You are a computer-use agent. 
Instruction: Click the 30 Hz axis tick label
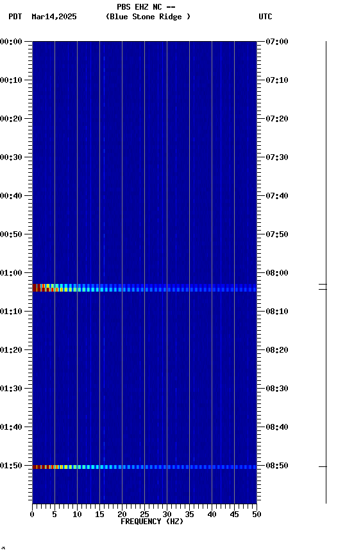(x=167, y=515)
